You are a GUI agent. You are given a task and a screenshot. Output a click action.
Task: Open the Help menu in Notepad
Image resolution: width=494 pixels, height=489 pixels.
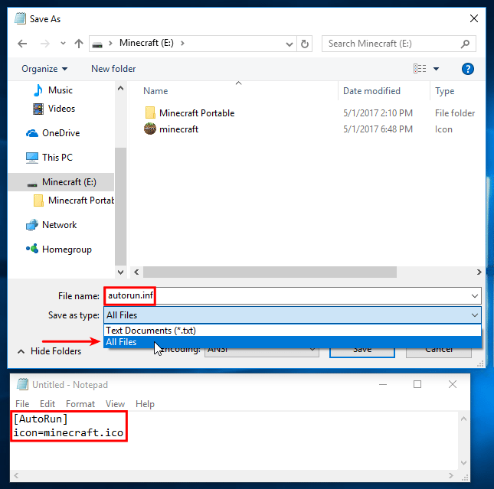145,403
